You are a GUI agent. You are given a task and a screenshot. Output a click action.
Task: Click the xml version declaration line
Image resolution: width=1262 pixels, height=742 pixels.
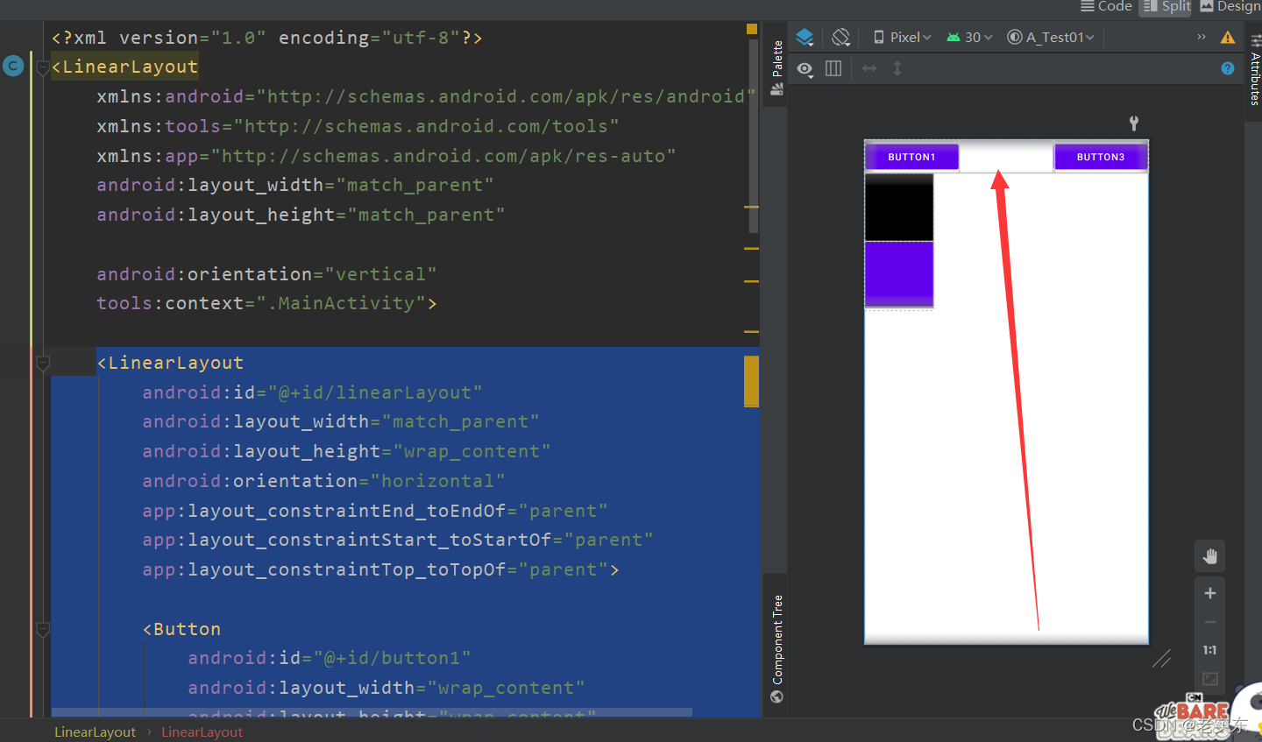click(266, 38)
